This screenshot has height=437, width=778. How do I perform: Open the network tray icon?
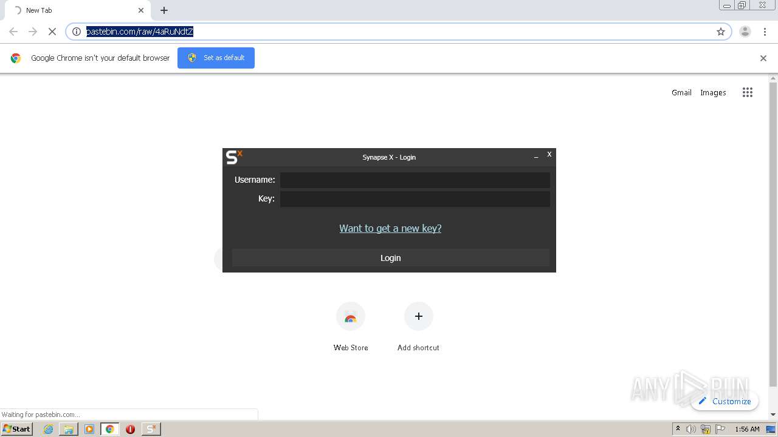coord(706,429)
